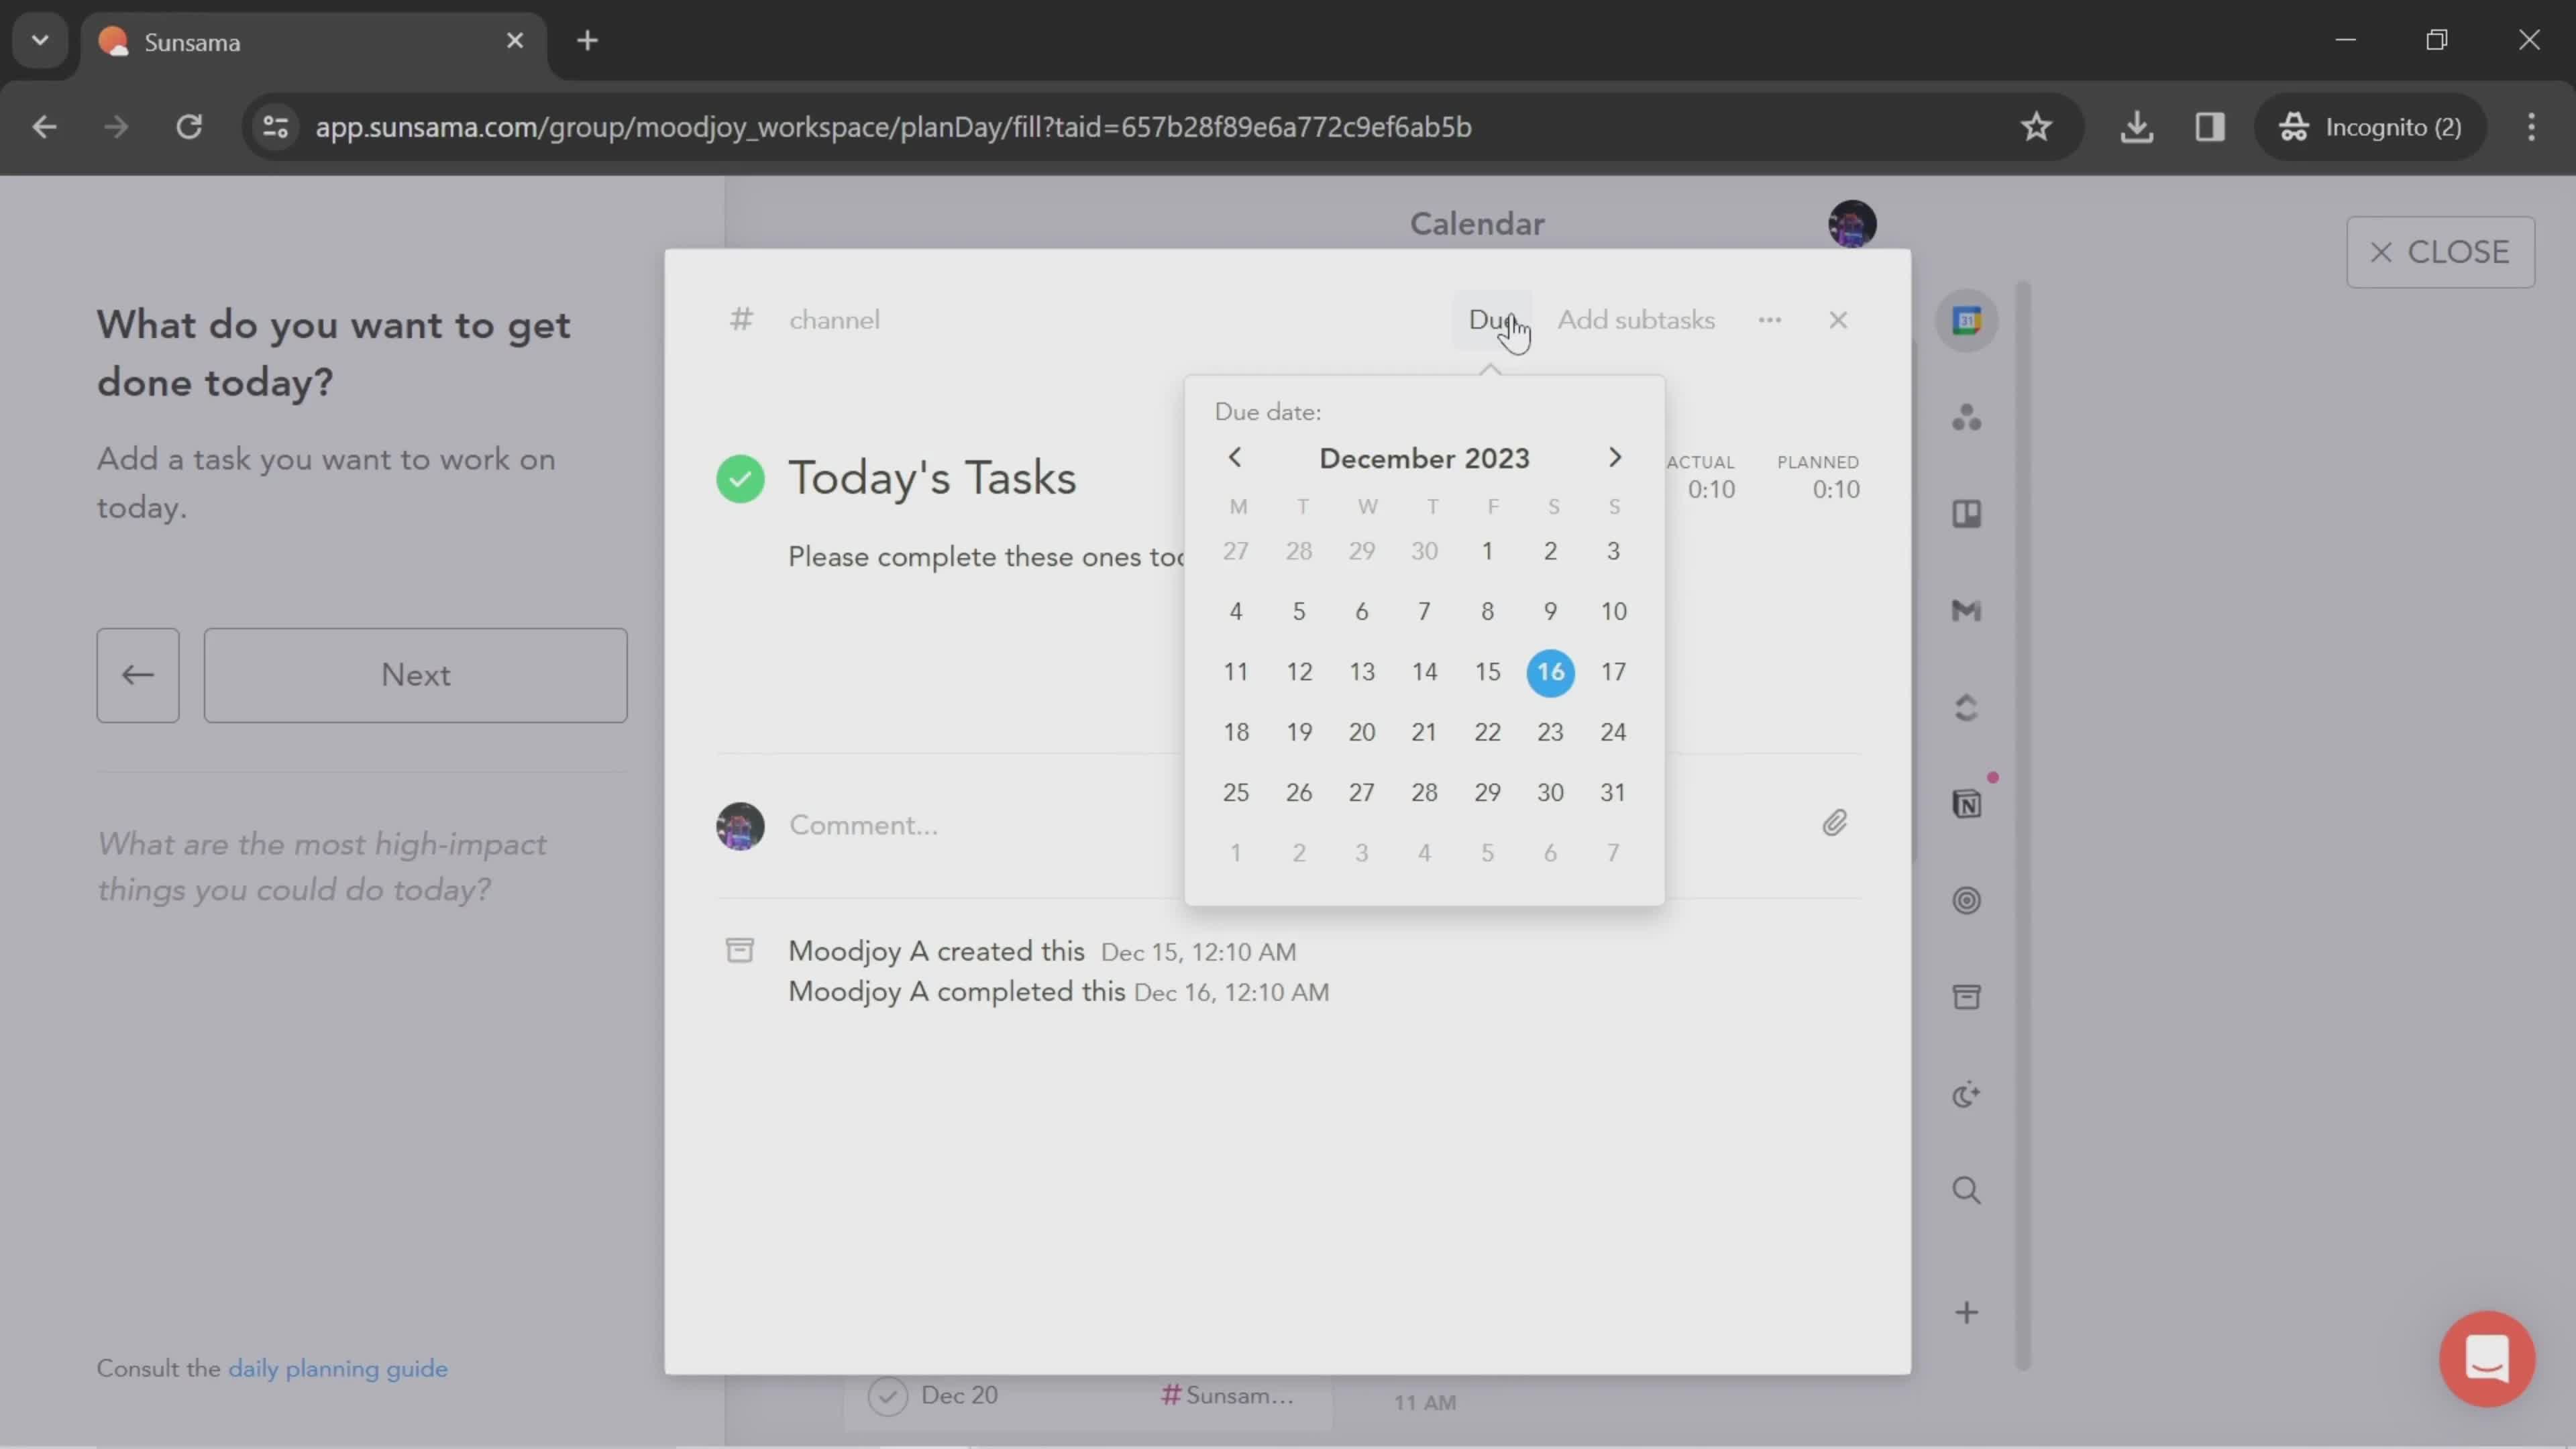Click the settings gear icon in sidebar
This screenshot has height=1449, width=2576.
(x=1968, y=900)
